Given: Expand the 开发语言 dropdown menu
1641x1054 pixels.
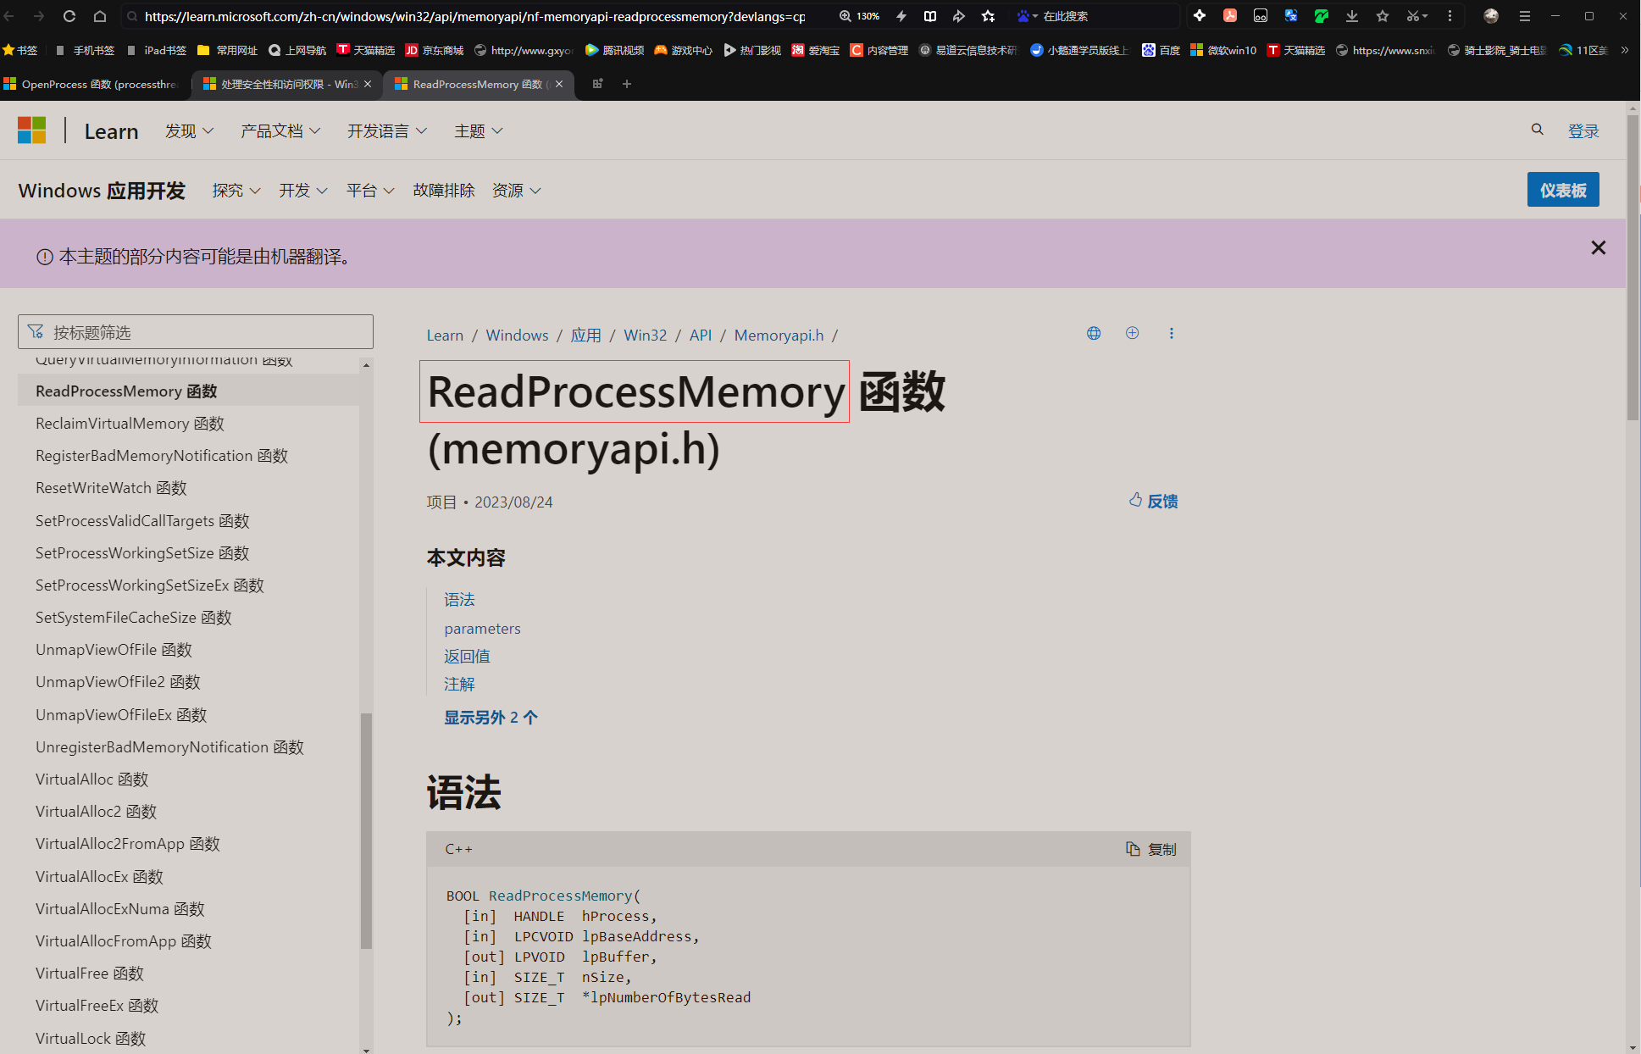Looking at the screenshot, I should click(x=387, y=131).
